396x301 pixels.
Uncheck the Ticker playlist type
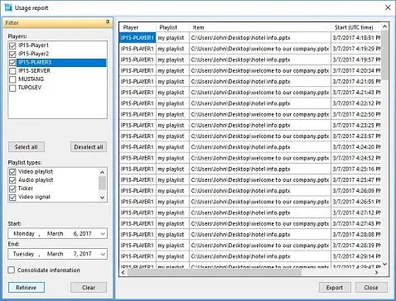pos(12,189)
